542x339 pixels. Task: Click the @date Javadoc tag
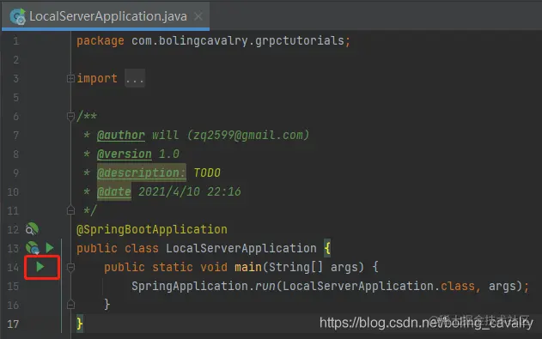[x=114, y=191]
